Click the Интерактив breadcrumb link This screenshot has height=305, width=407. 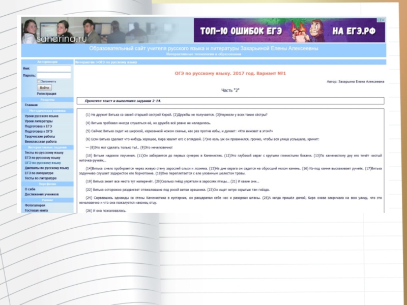click(84, 62)
